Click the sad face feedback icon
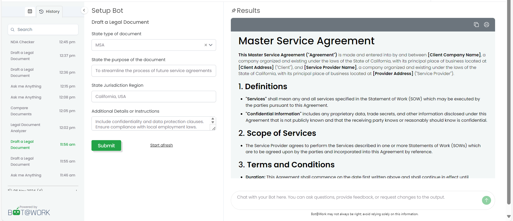Viewport: 513px width, 221px height. pos(487,25)
